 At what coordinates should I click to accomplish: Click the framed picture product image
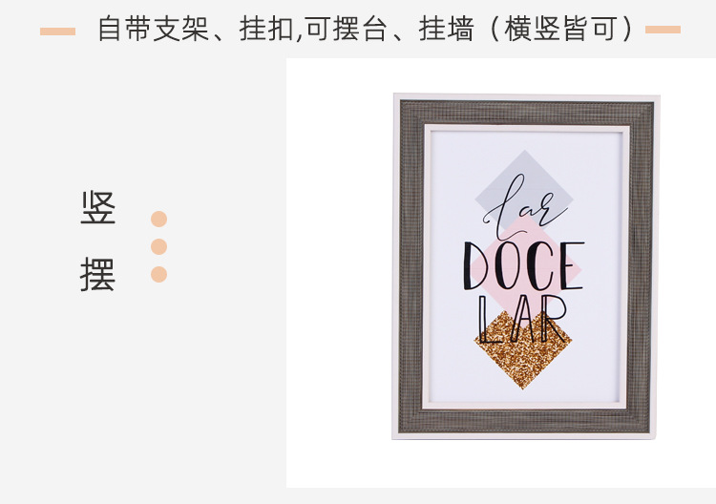pos(526,266)
